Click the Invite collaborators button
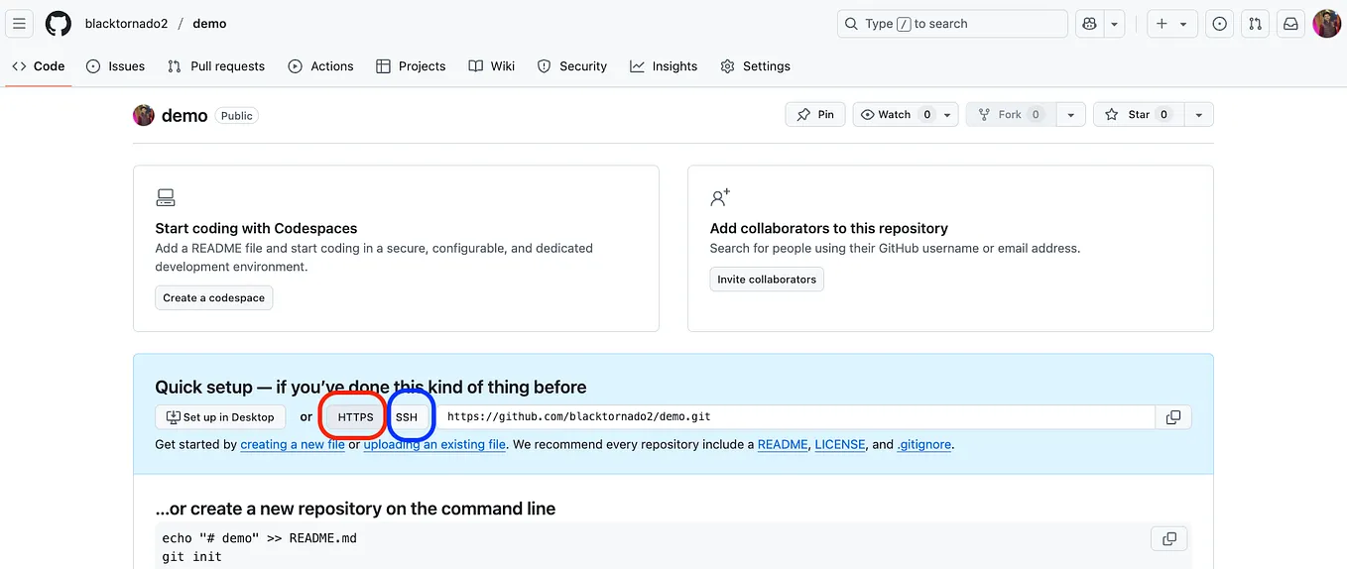The height and width of the screenshot is (569, 1347). coord(767,280)
